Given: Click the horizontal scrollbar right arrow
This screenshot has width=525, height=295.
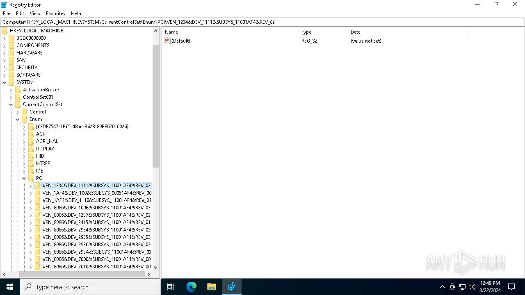Looking at the screenshot, I should (x=149, y=274).
